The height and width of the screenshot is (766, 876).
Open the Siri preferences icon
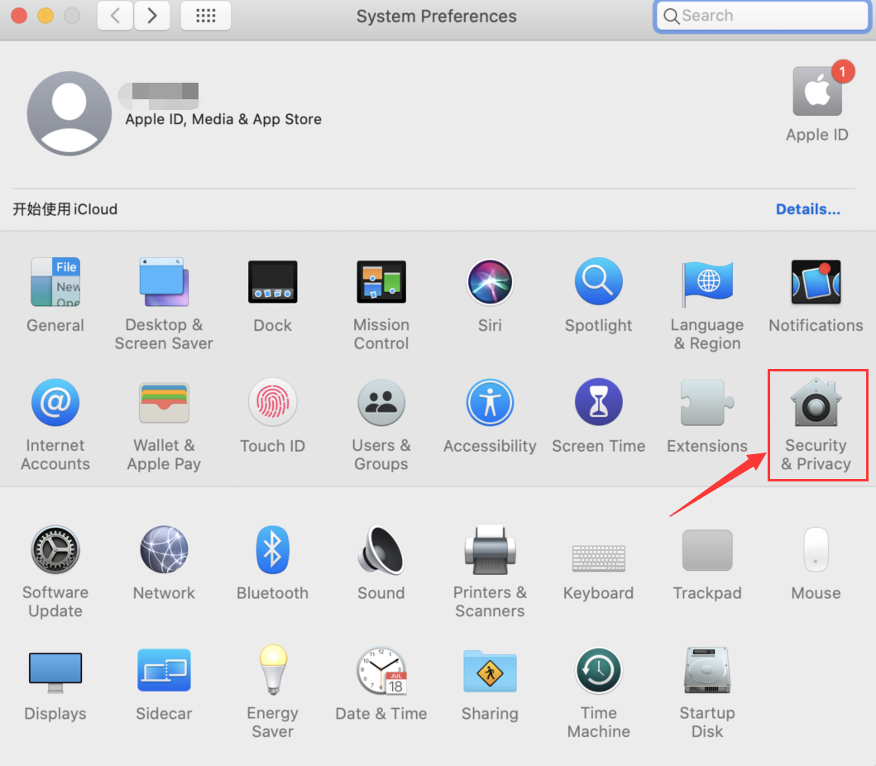click(490, 282)
